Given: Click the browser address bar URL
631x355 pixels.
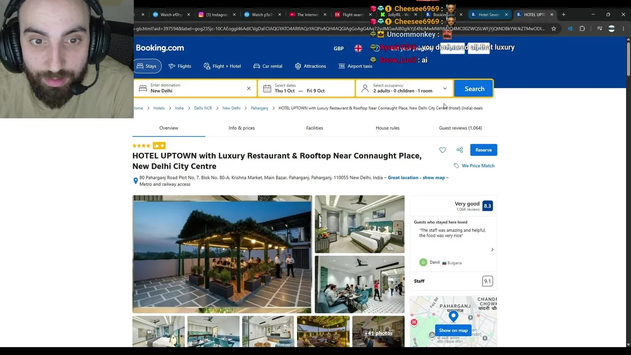Looking at the screenshot, I should [x=339, y=29].
